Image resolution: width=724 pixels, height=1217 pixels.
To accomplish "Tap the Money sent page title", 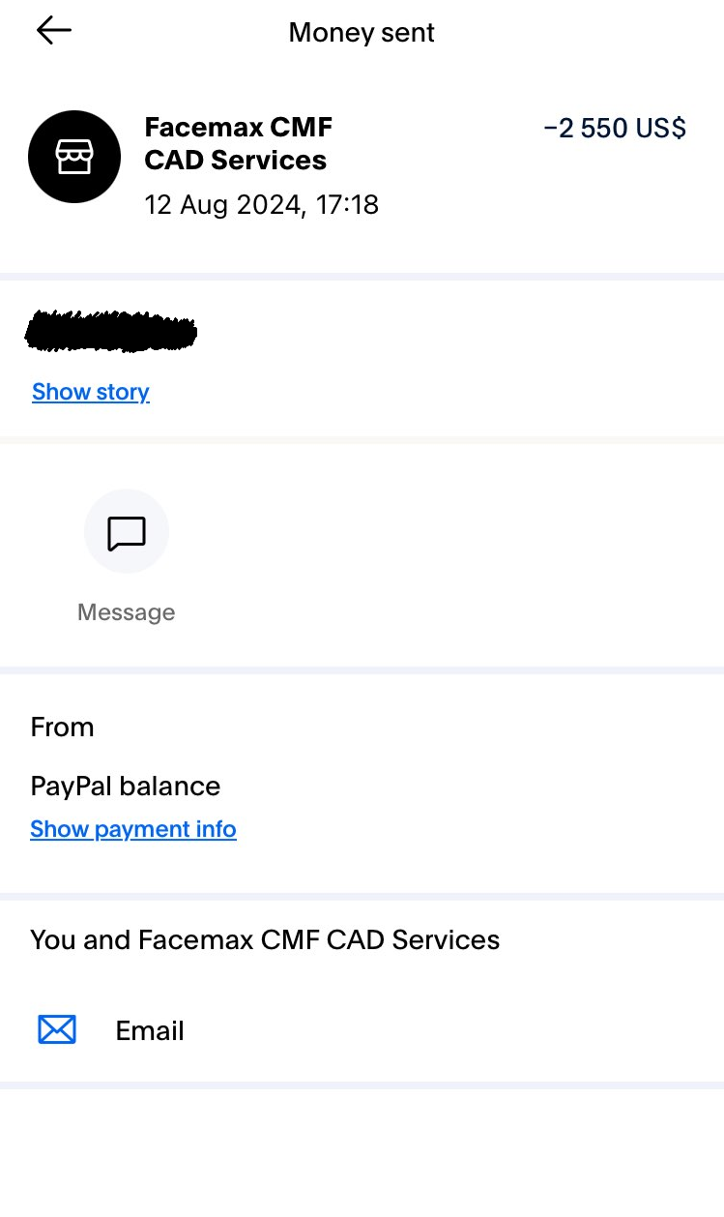I will click(x=362, y=33).
